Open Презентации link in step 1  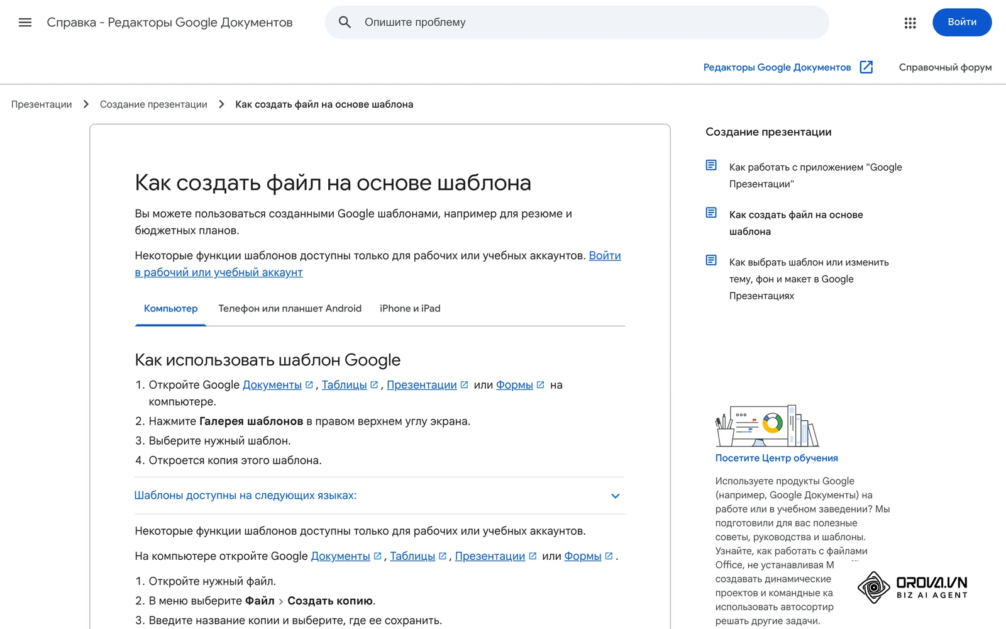[421, 385]
